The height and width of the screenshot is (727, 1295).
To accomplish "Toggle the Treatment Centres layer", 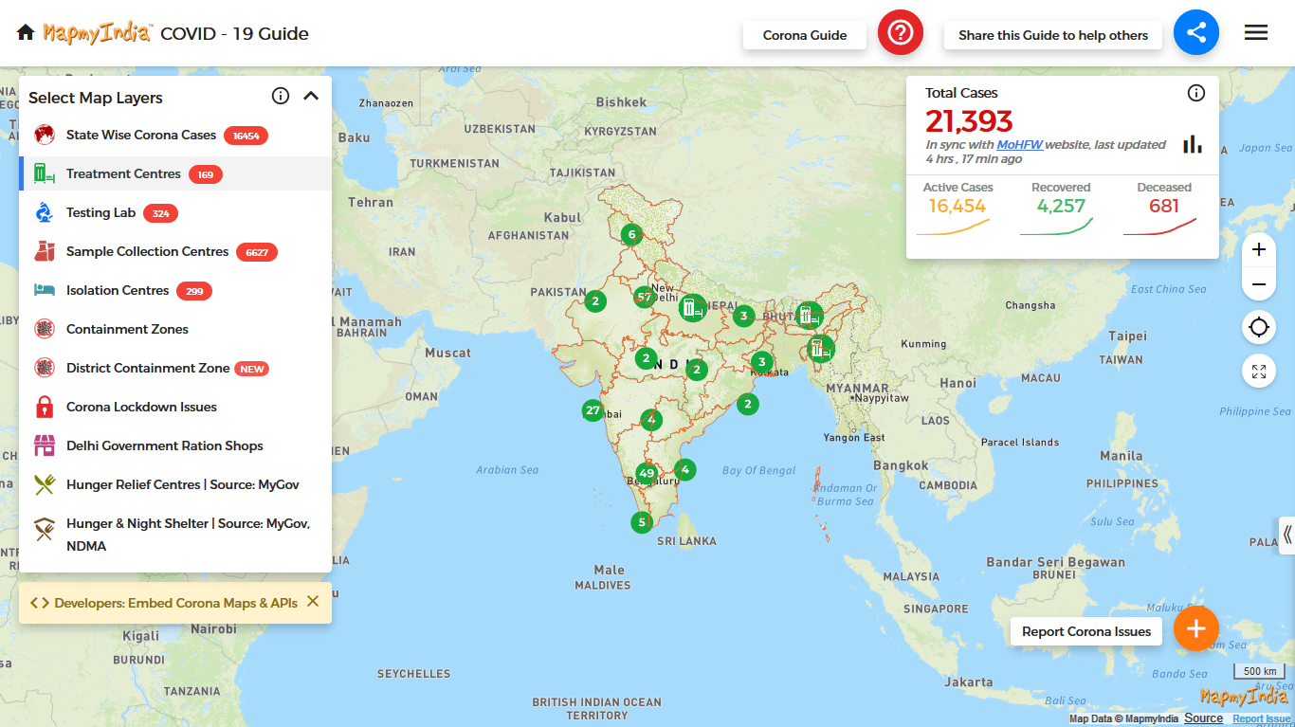I will (175, 173).
